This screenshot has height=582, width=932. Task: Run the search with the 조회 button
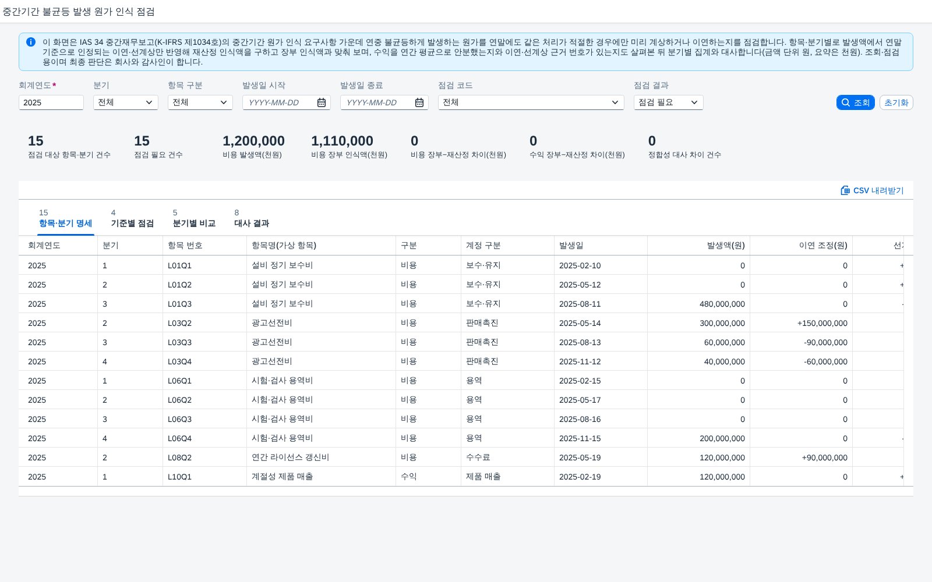856,102
